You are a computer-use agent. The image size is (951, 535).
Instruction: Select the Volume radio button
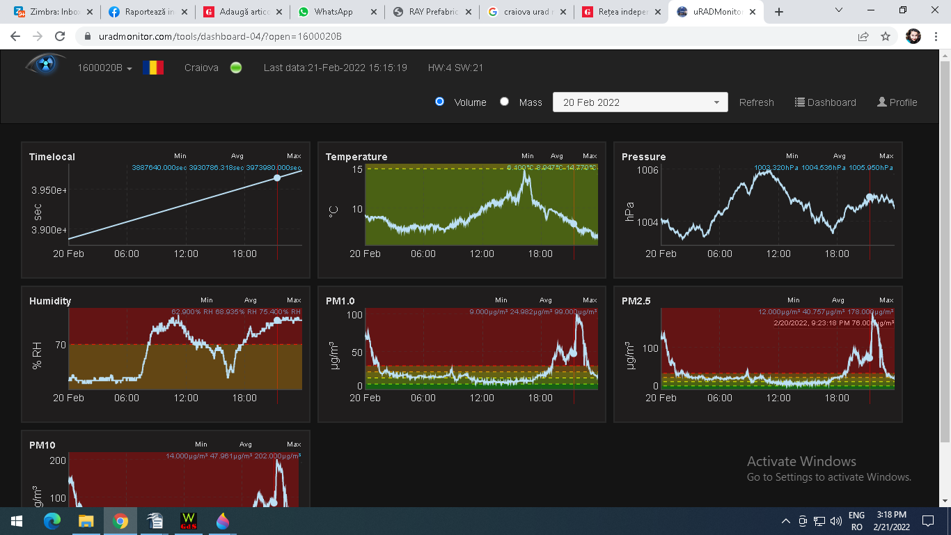click(x=439, y=101)
